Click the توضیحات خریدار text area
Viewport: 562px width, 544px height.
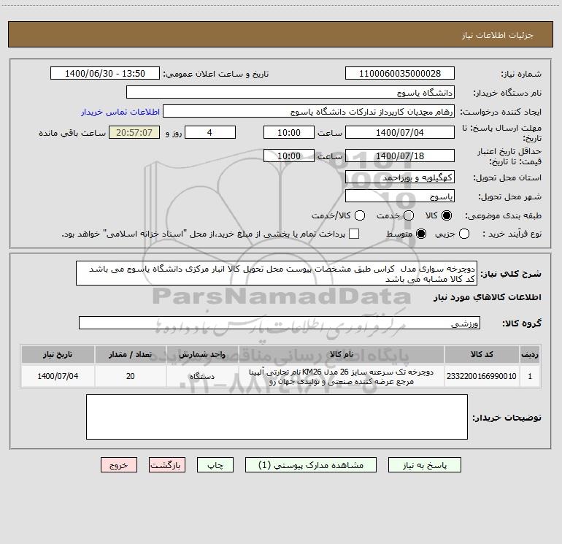coord(277,417)
